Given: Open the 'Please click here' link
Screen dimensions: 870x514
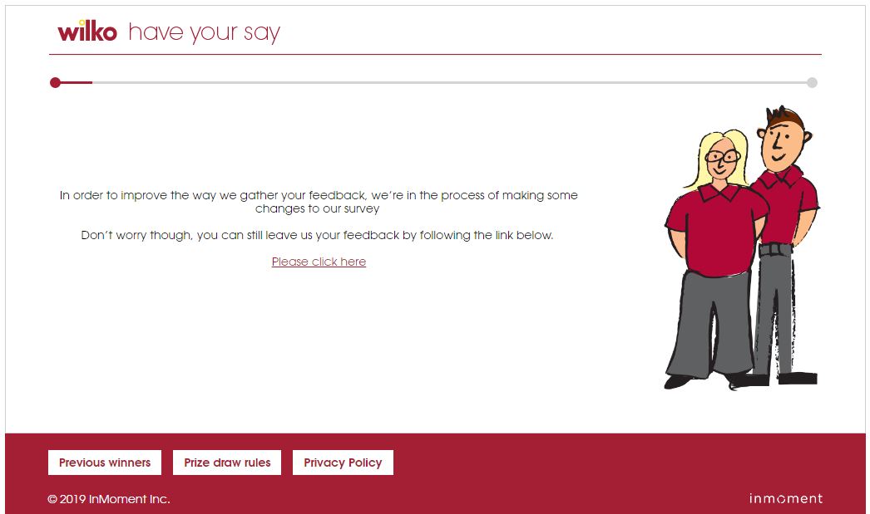Looking at the screenshot, I should (x=319, y=262).
